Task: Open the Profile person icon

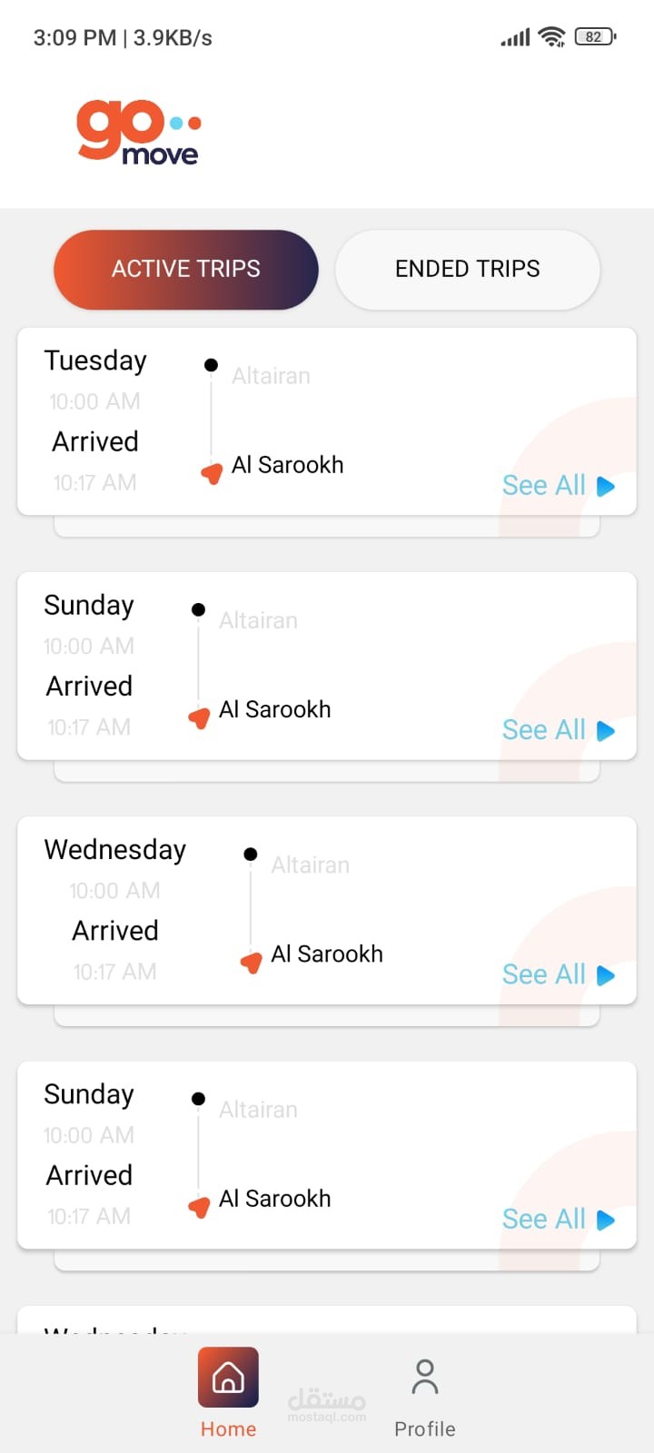Action: point(424,1377)
